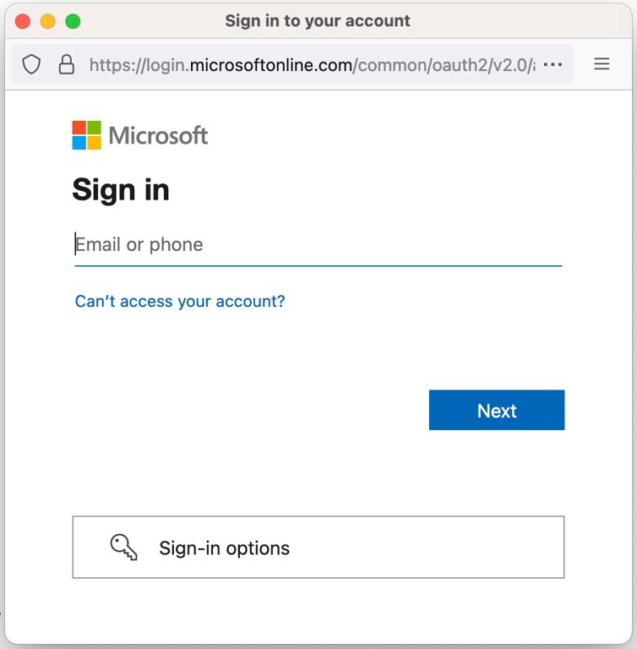Close the window with the red button
Screen dimensions: 637x649
click(23, 21)
